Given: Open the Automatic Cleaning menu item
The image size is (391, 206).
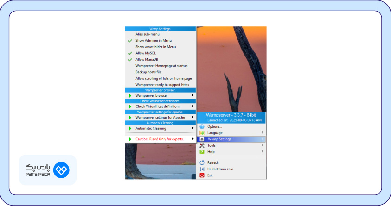Looking at the screenshot, I should coord(160,128).
